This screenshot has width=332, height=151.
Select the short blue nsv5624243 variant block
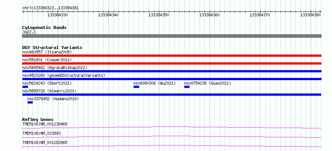25,87
